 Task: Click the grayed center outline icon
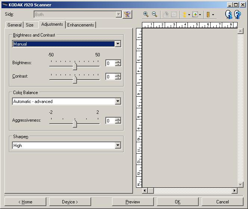point(174,15)
